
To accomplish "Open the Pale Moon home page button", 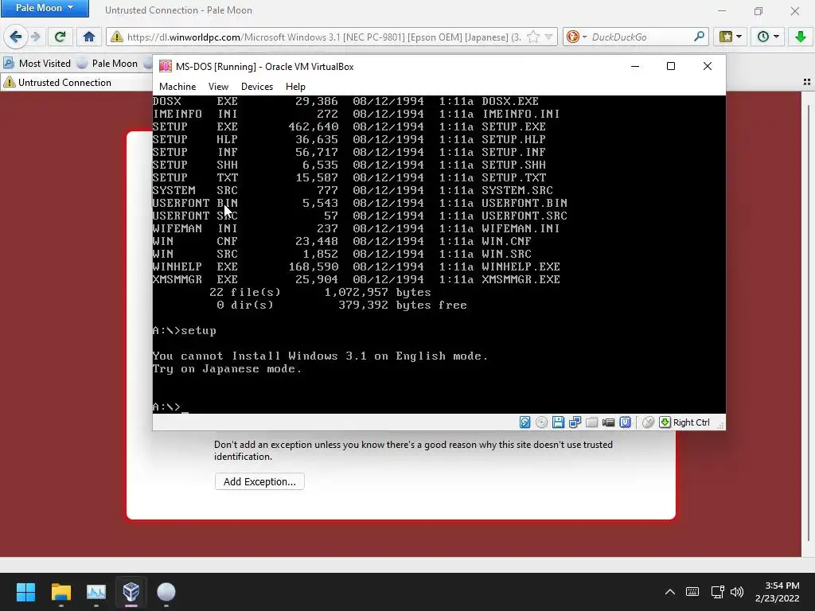I will click(x=89, y=37).
